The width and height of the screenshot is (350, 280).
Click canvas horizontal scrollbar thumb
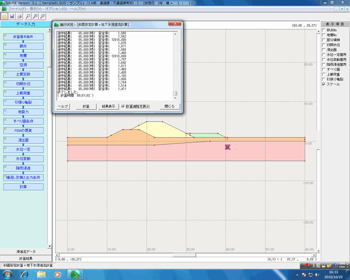184,255
